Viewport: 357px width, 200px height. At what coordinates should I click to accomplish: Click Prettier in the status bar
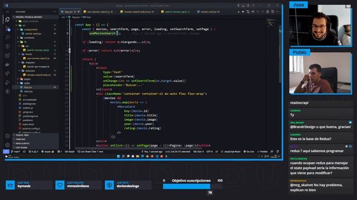[262, 152]
